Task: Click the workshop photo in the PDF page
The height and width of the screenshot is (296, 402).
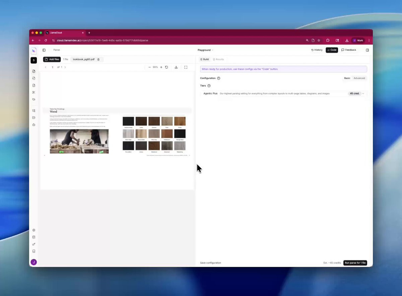Action: (x=79, y=141)
